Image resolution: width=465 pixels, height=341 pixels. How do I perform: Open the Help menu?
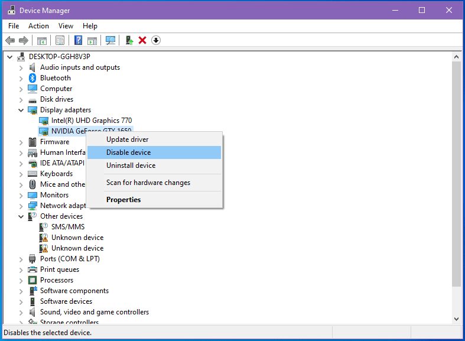[x=90, y=26]
